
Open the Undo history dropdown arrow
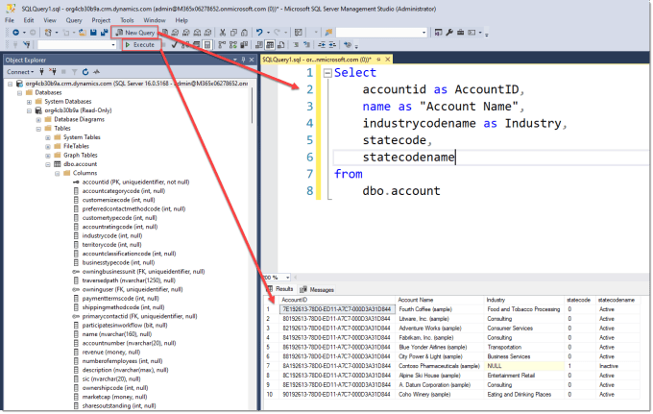268,32
